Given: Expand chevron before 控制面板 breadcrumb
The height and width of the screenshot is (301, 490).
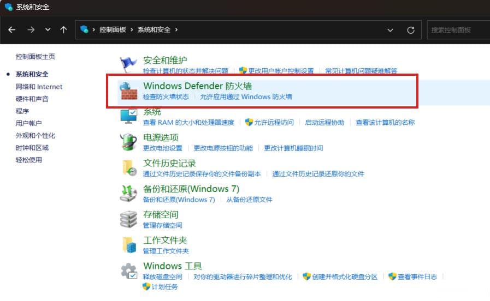Looking at the screenshot, I should 93,29.
